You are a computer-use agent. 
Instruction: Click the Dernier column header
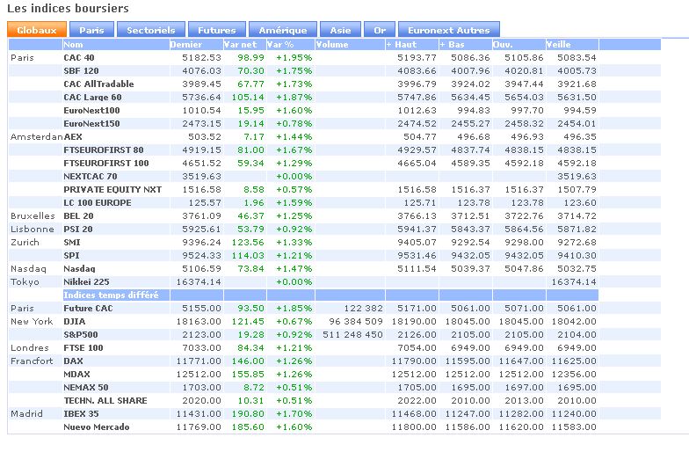[186, 44]
